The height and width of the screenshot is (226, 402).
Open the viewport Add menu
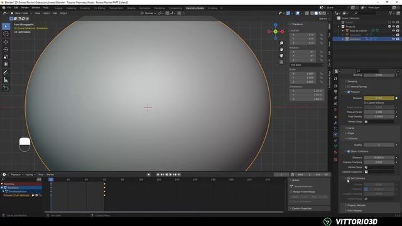pyautogui.click(x=55, y=13)
